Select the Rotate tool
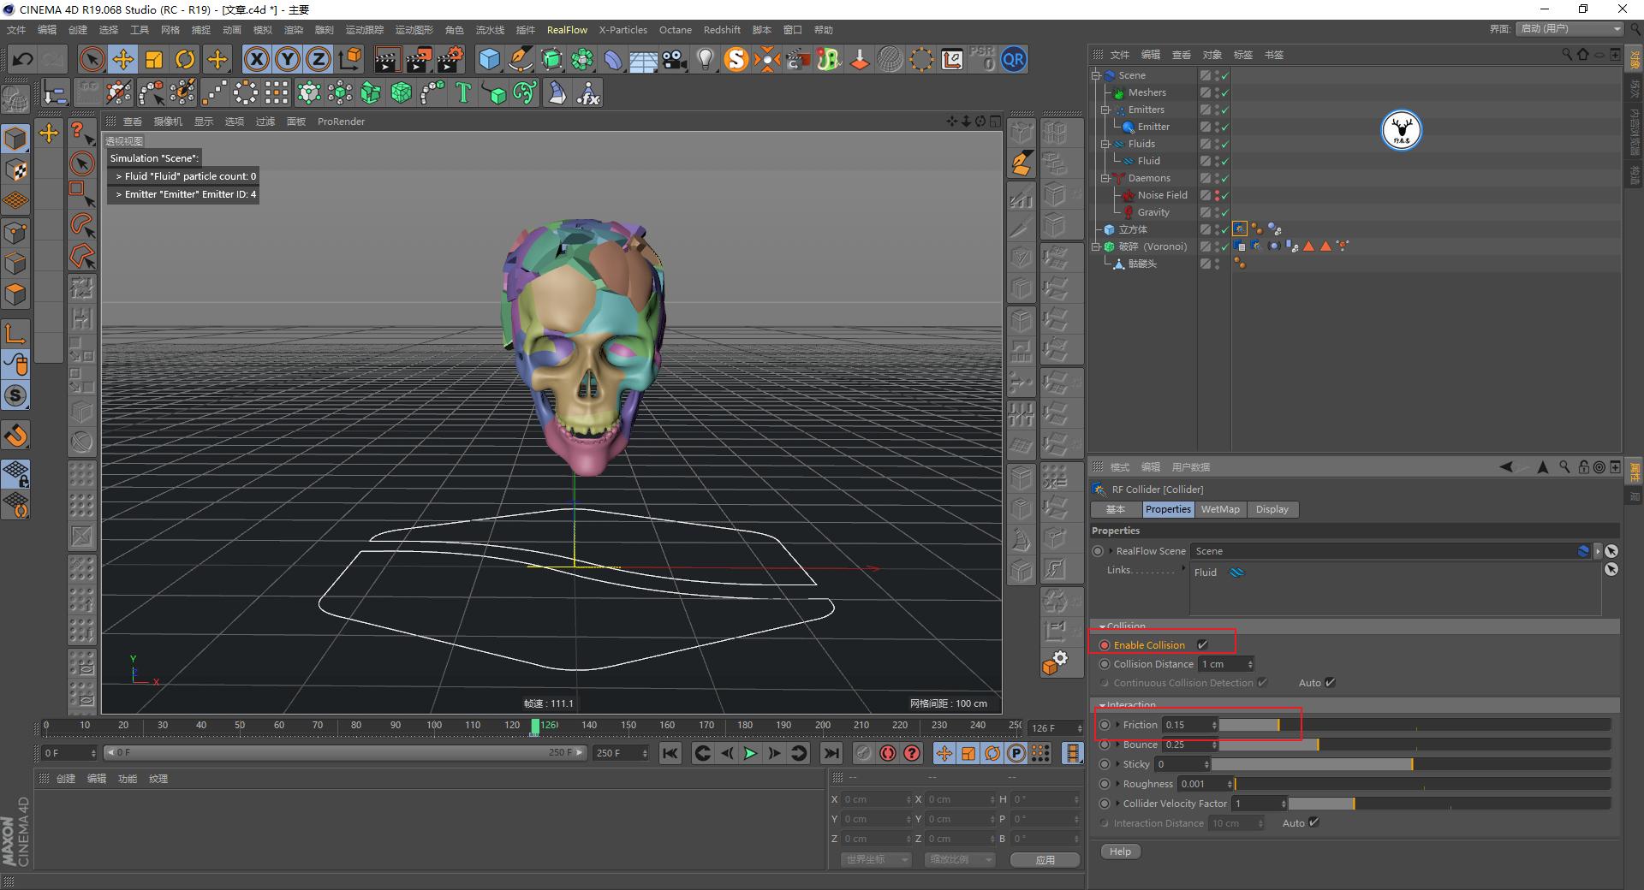The height and width of the screenshot is (890, 1644). click(185, 59)
